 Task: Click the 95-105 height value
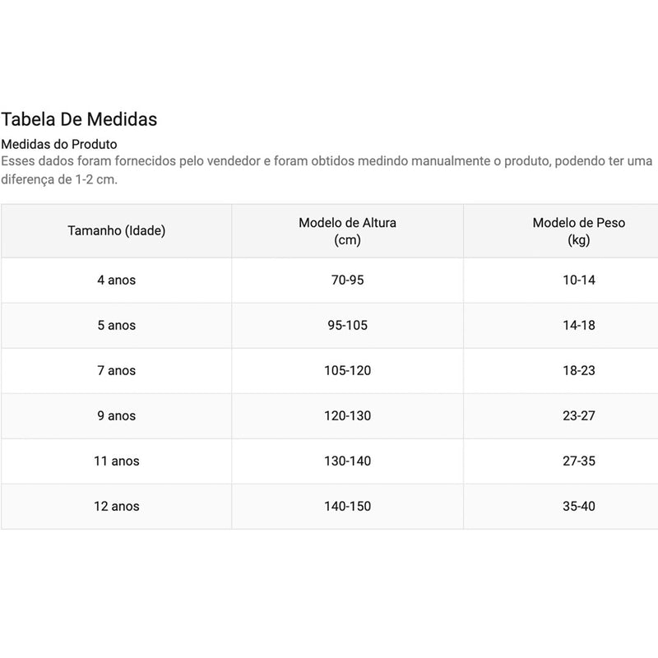click(x=347, y=325)
